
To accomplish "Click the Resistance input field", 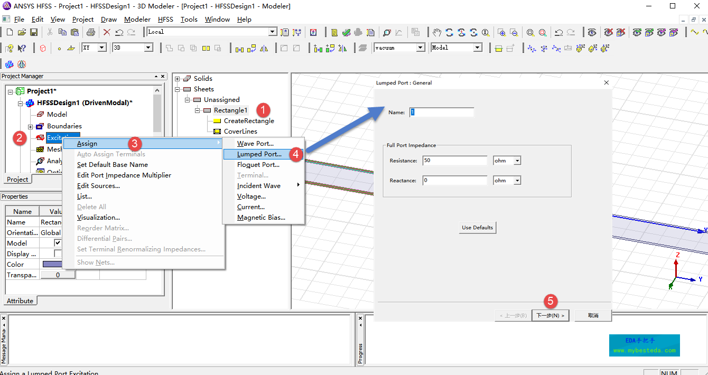I will tap(454, 161).
